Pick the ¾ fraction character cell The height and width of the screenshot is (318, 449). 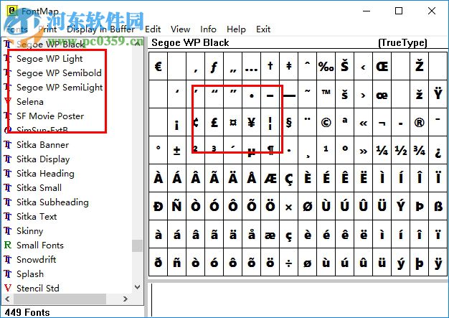[x=419, y=150]
